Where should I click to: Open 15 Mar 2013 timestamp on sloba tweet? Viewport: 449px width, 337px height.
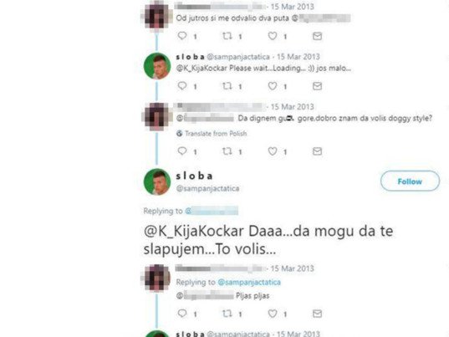tap(298, 57)
